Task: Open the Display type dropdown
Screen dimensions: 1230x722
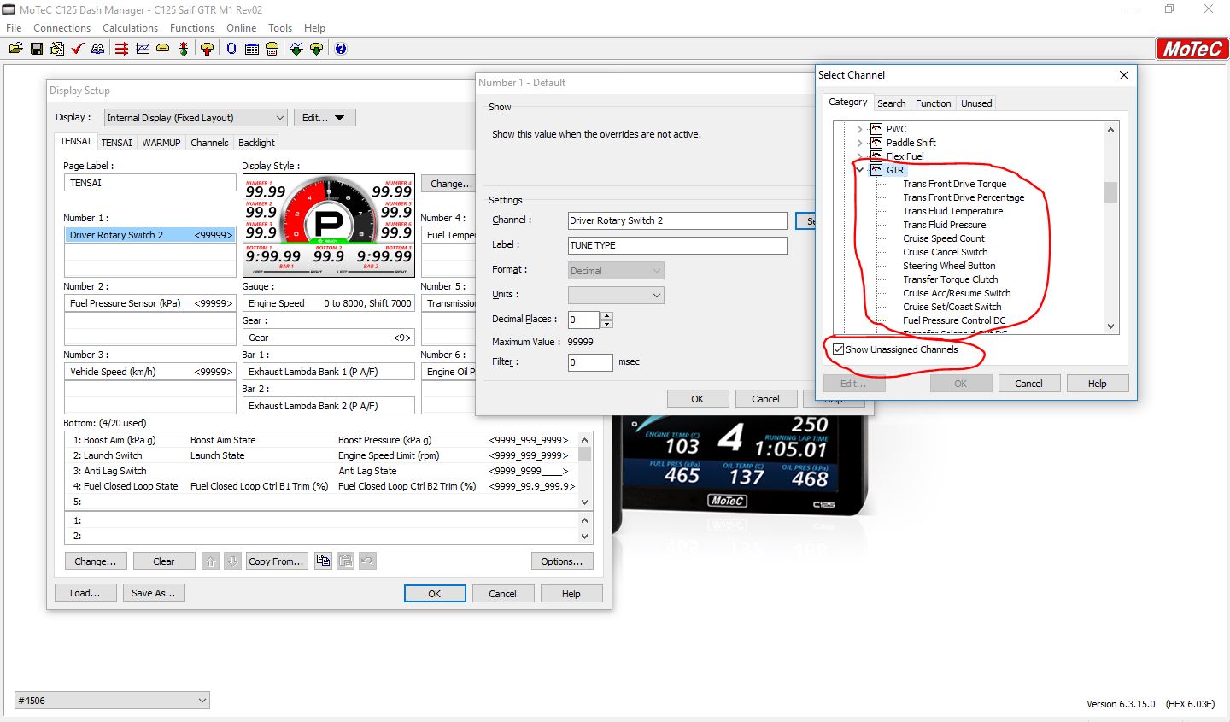Action: click(196, 118)
